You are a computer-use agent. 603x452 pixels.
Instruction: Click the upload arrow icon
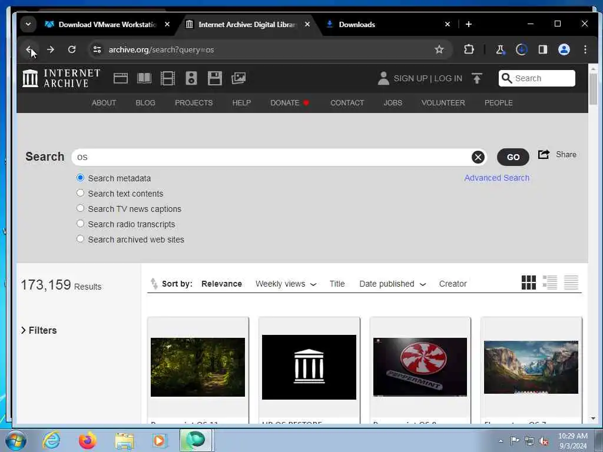(x=477, y=78)
